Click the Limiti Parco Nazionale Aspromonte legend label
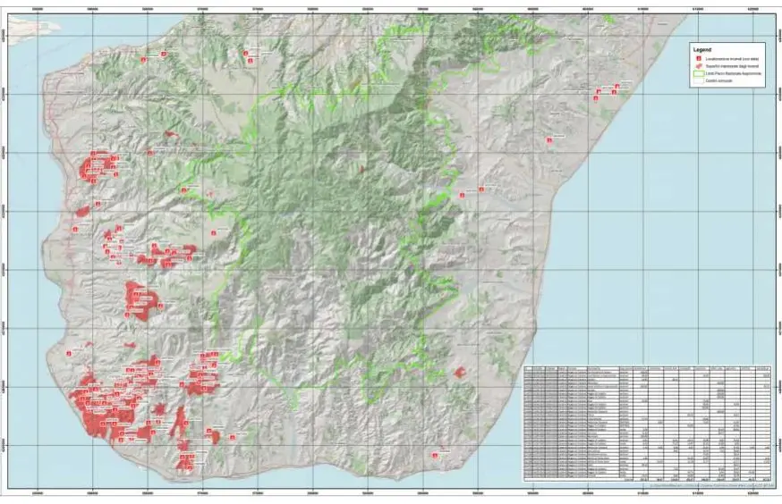The image size is (782, 504). 734,73
